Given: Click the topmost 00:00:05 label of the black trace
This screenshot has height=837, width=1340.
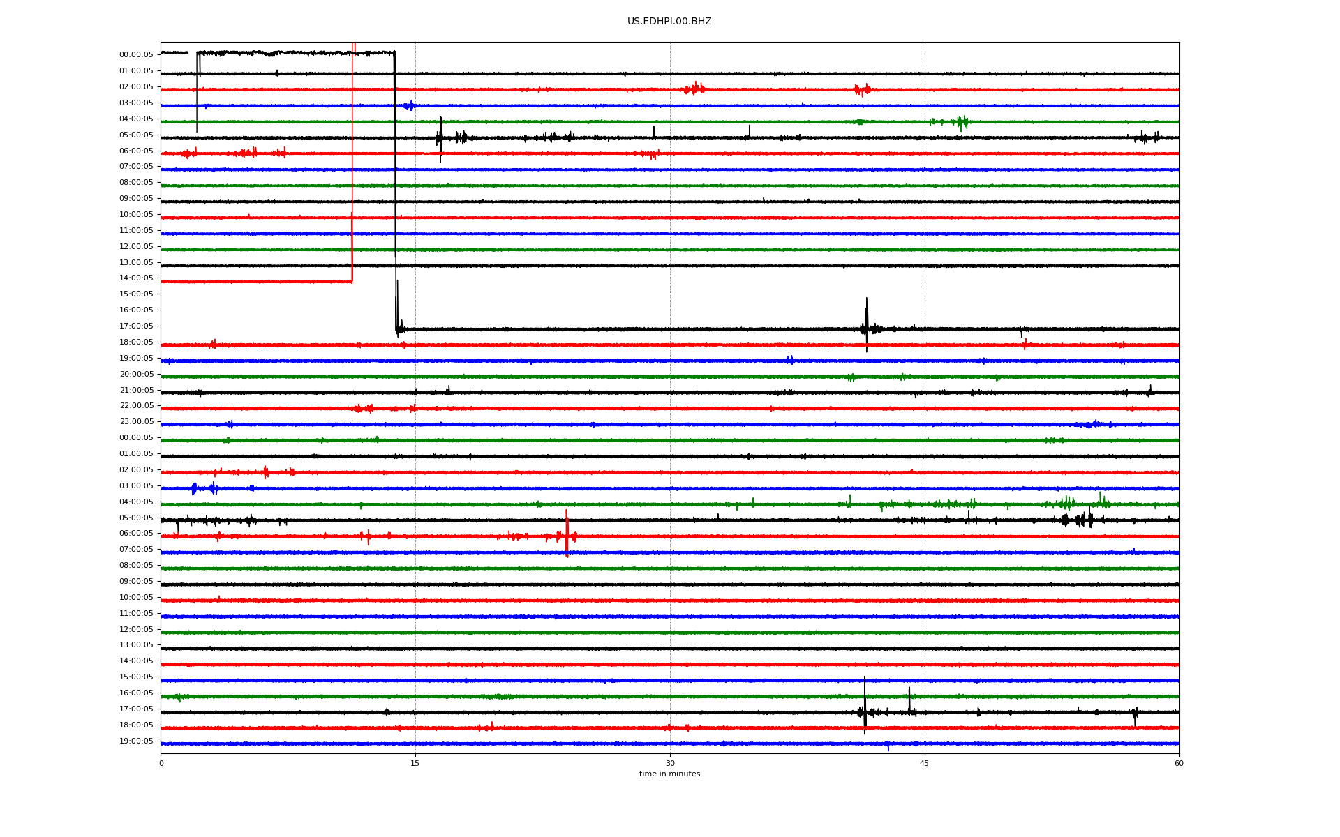Looking at the screenshot, I should click(136, 54).
